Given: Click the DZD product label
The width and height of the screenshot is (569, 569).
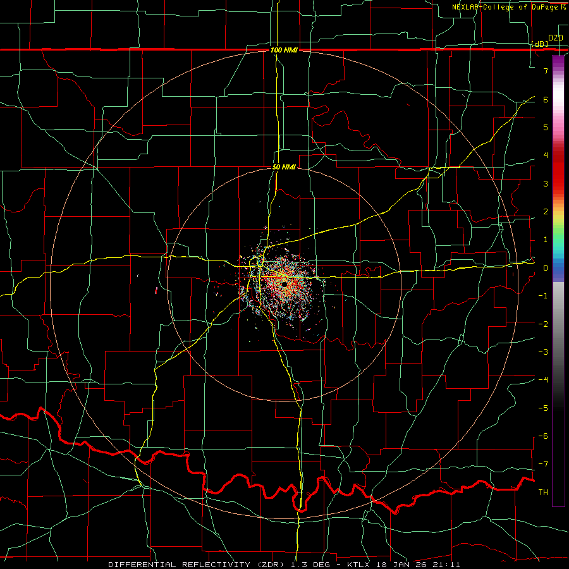Looking at the screenshot, I should coord(556,38).
